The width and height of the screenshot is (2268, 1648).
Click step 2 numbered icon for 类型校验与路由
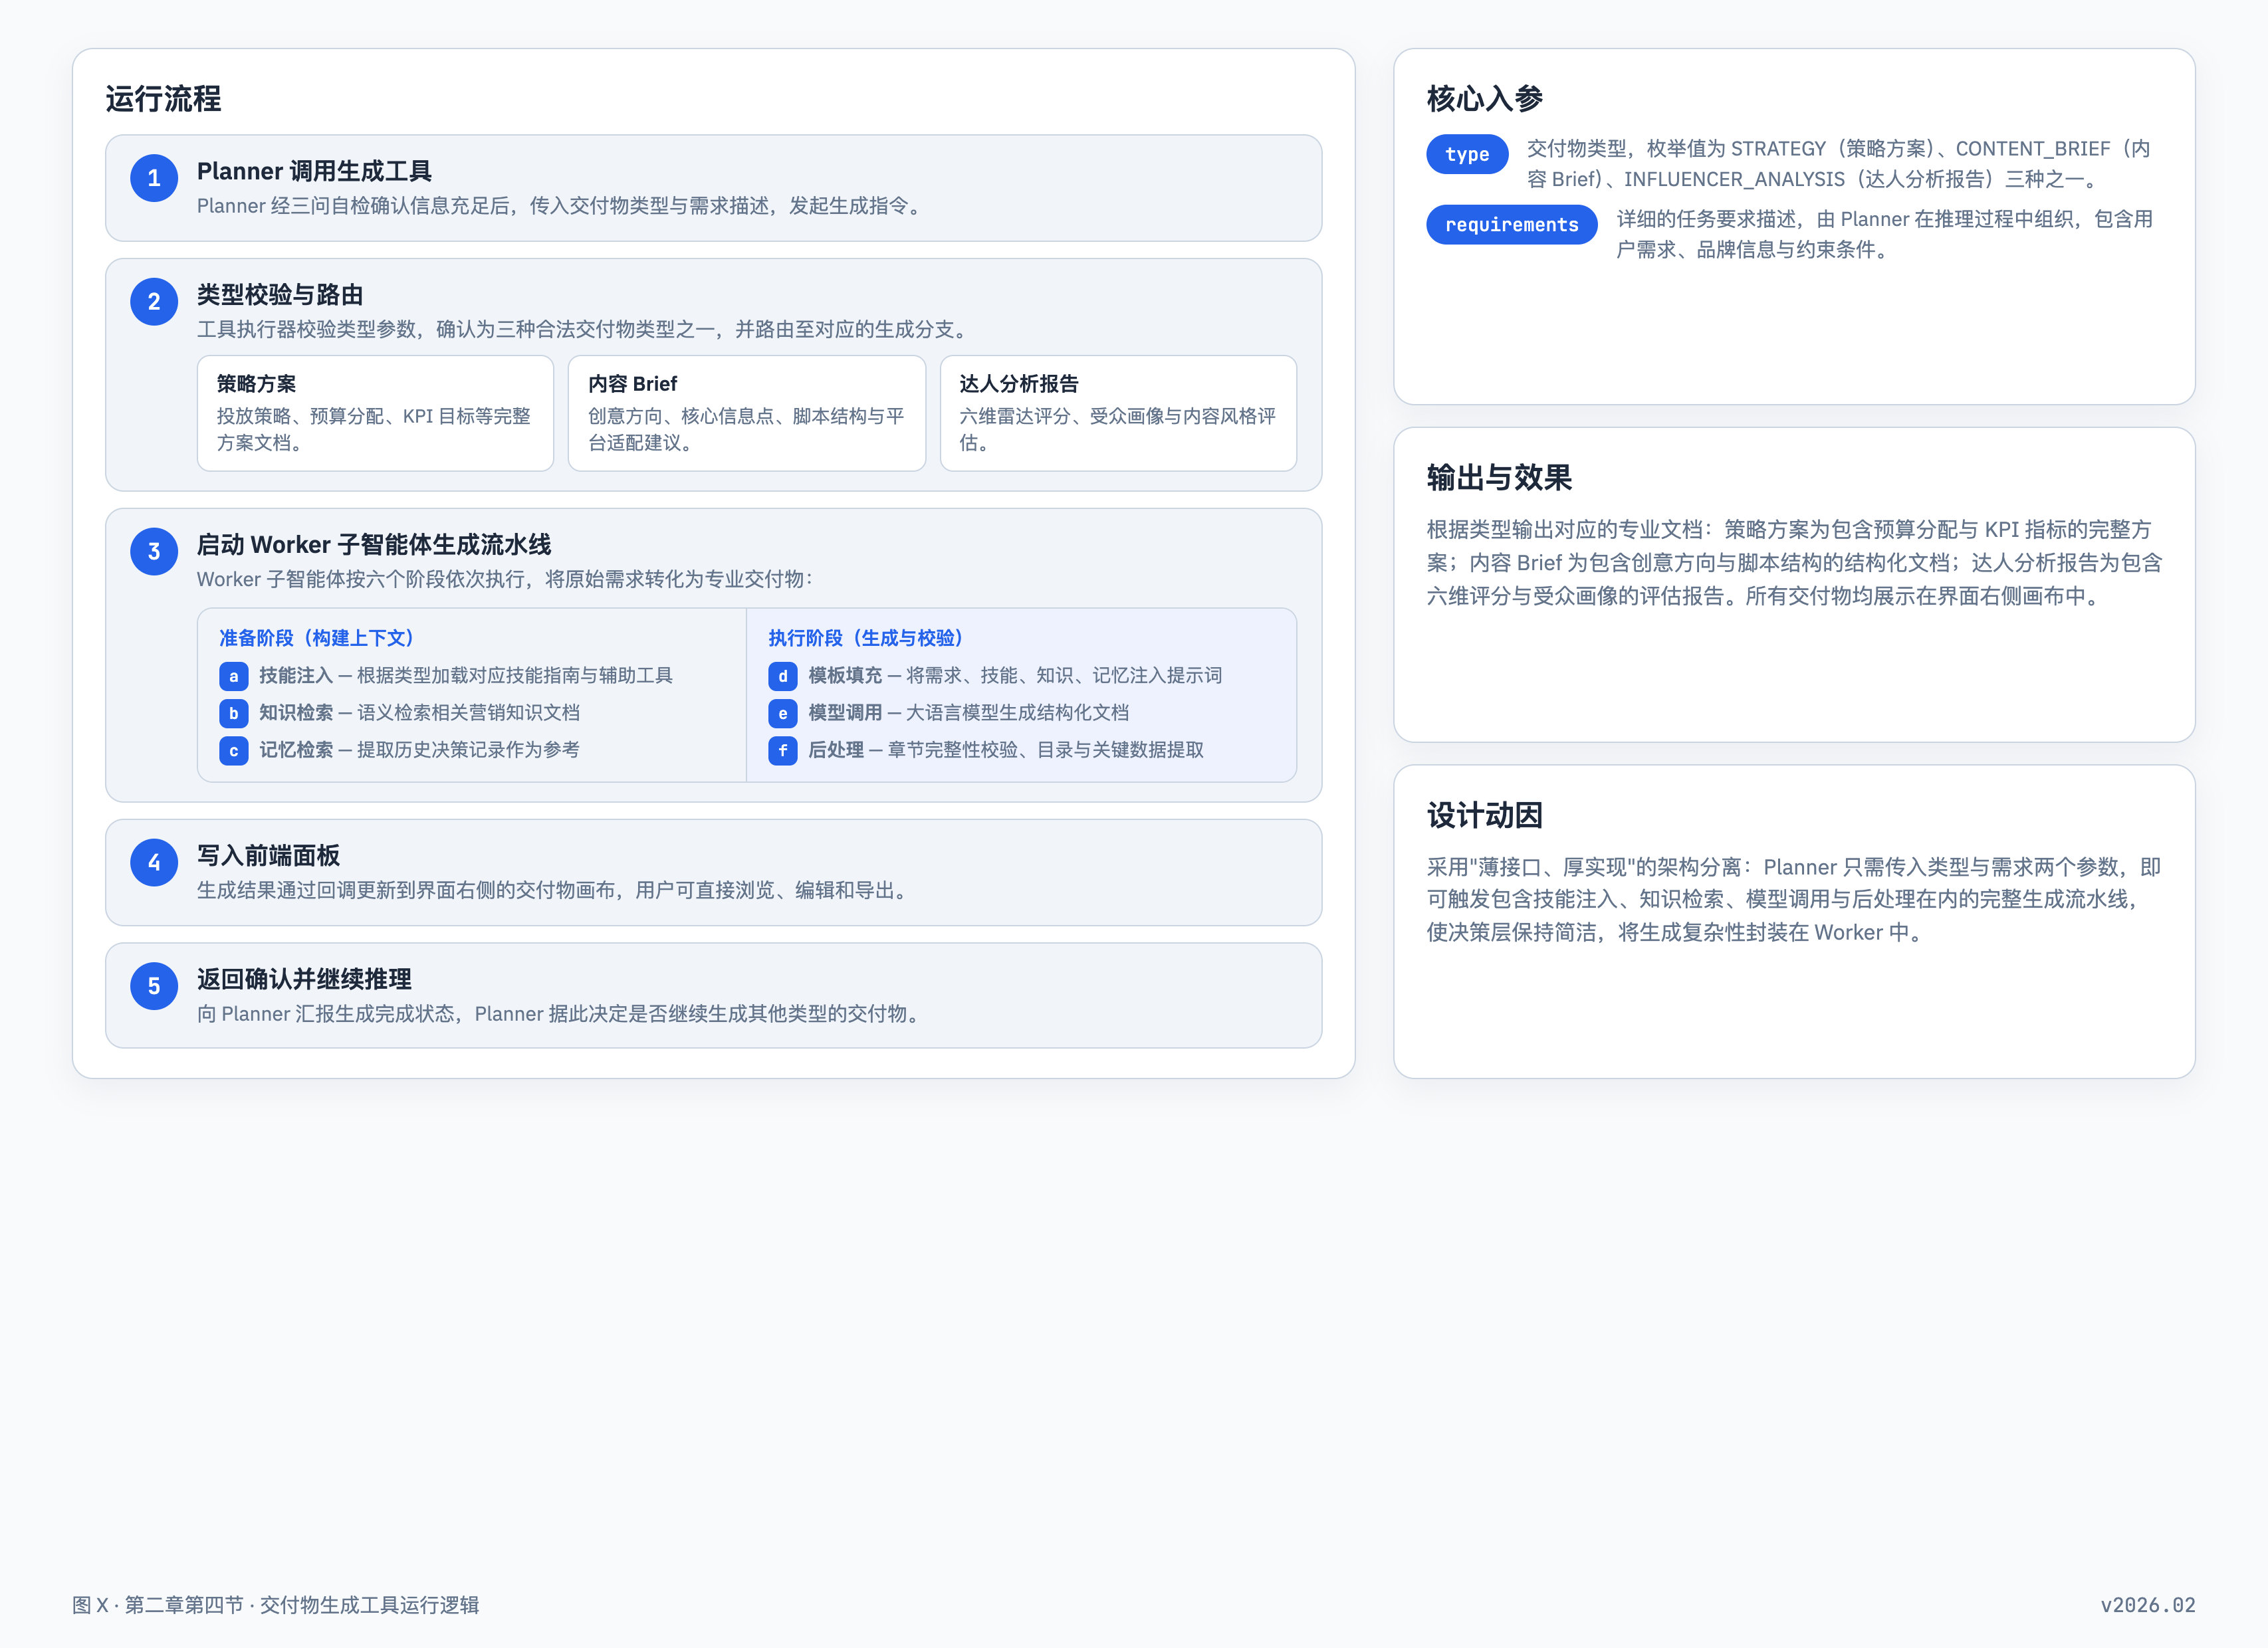click(154, 301)
